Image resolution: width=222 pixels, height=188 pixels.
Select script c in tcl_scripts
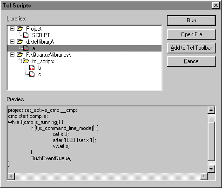(x=40, y=74)
